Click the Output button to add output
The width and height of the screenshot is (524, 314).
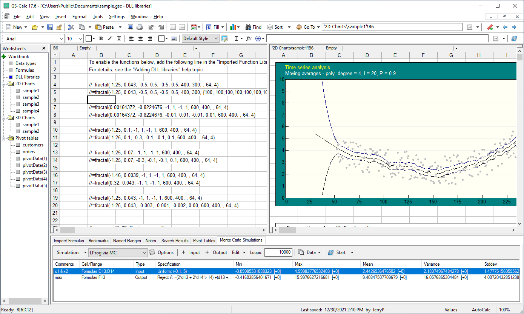[216, 252]
